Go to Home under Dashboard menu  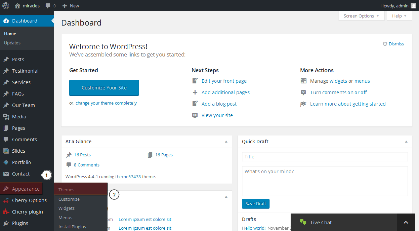coord(10,34)
